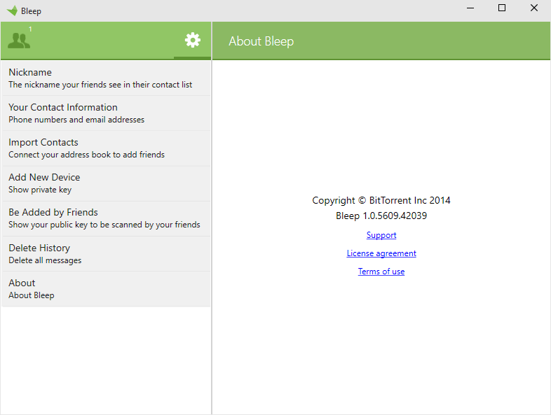Choose Be Added by Friends
Image resolution: width=551 pixels, height=415 pixels.
point(106,218)
